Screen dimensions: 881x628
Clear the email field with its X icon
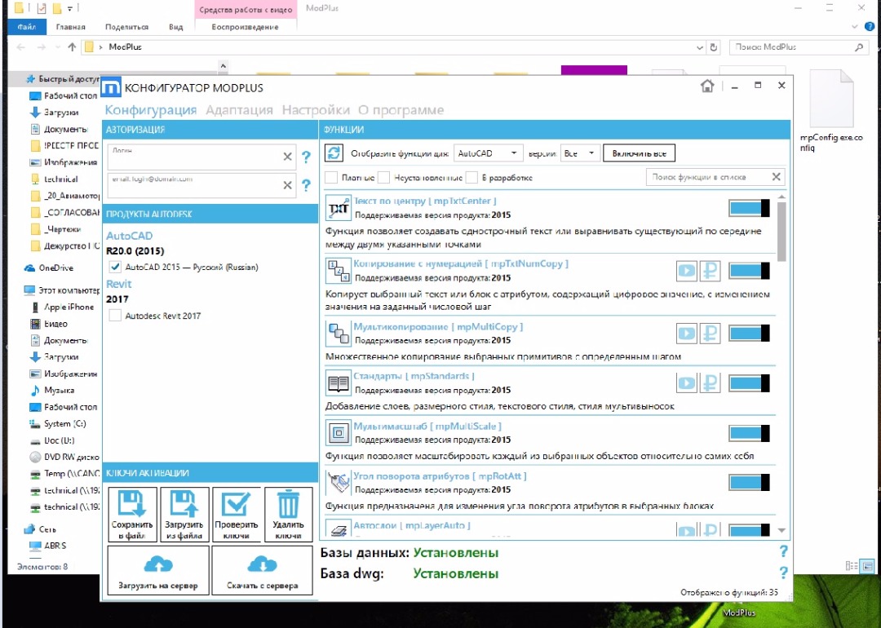pos(288,185)
